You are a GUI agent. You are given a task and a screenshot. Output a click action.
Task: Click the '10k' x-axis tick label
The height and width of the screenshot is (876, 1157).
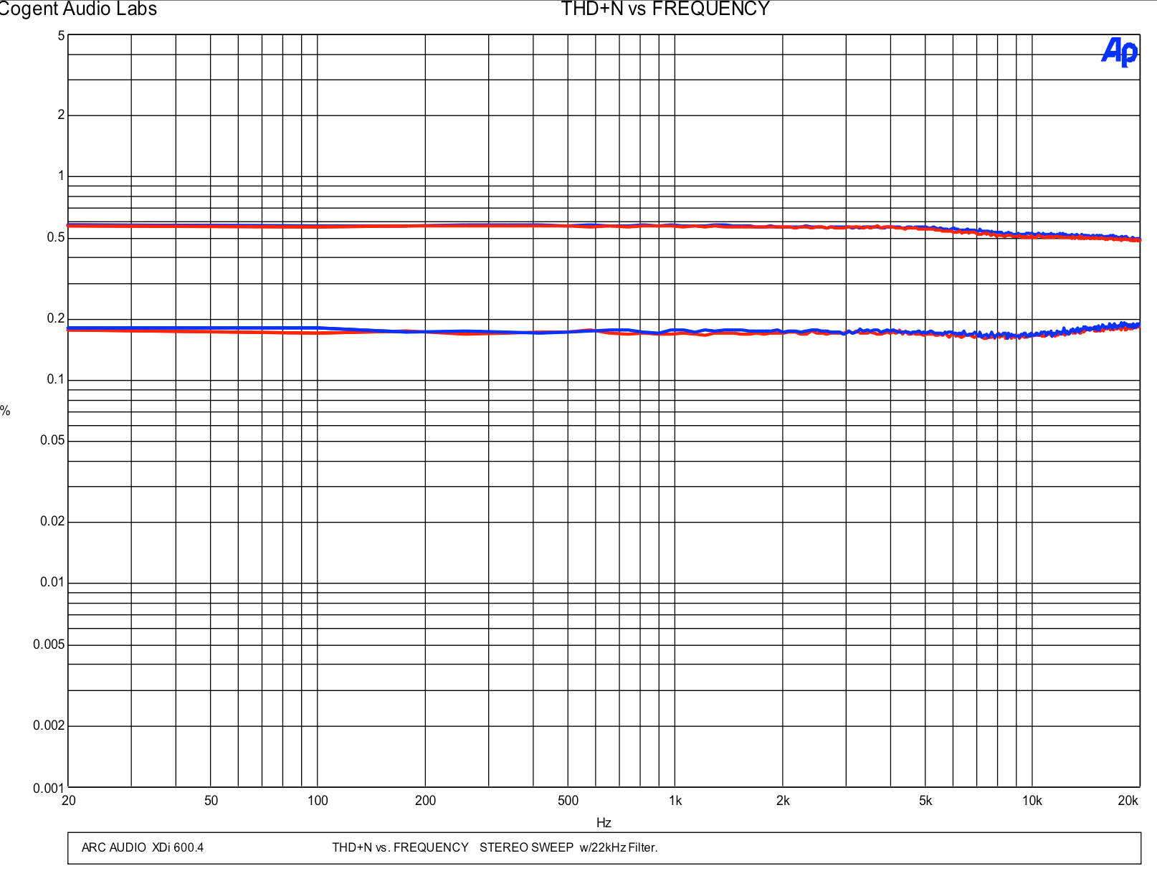[1032, 801]
